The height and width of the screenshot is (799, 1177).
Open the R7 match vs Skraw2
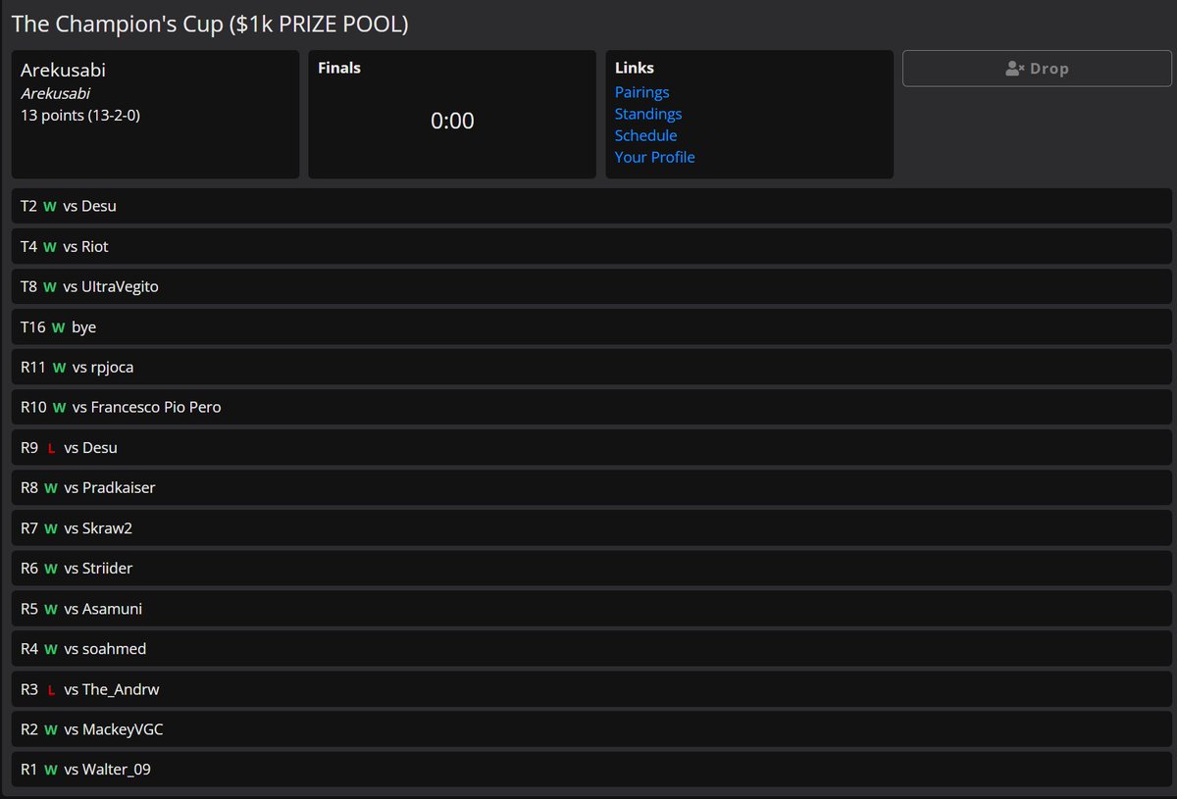point(591,527)
